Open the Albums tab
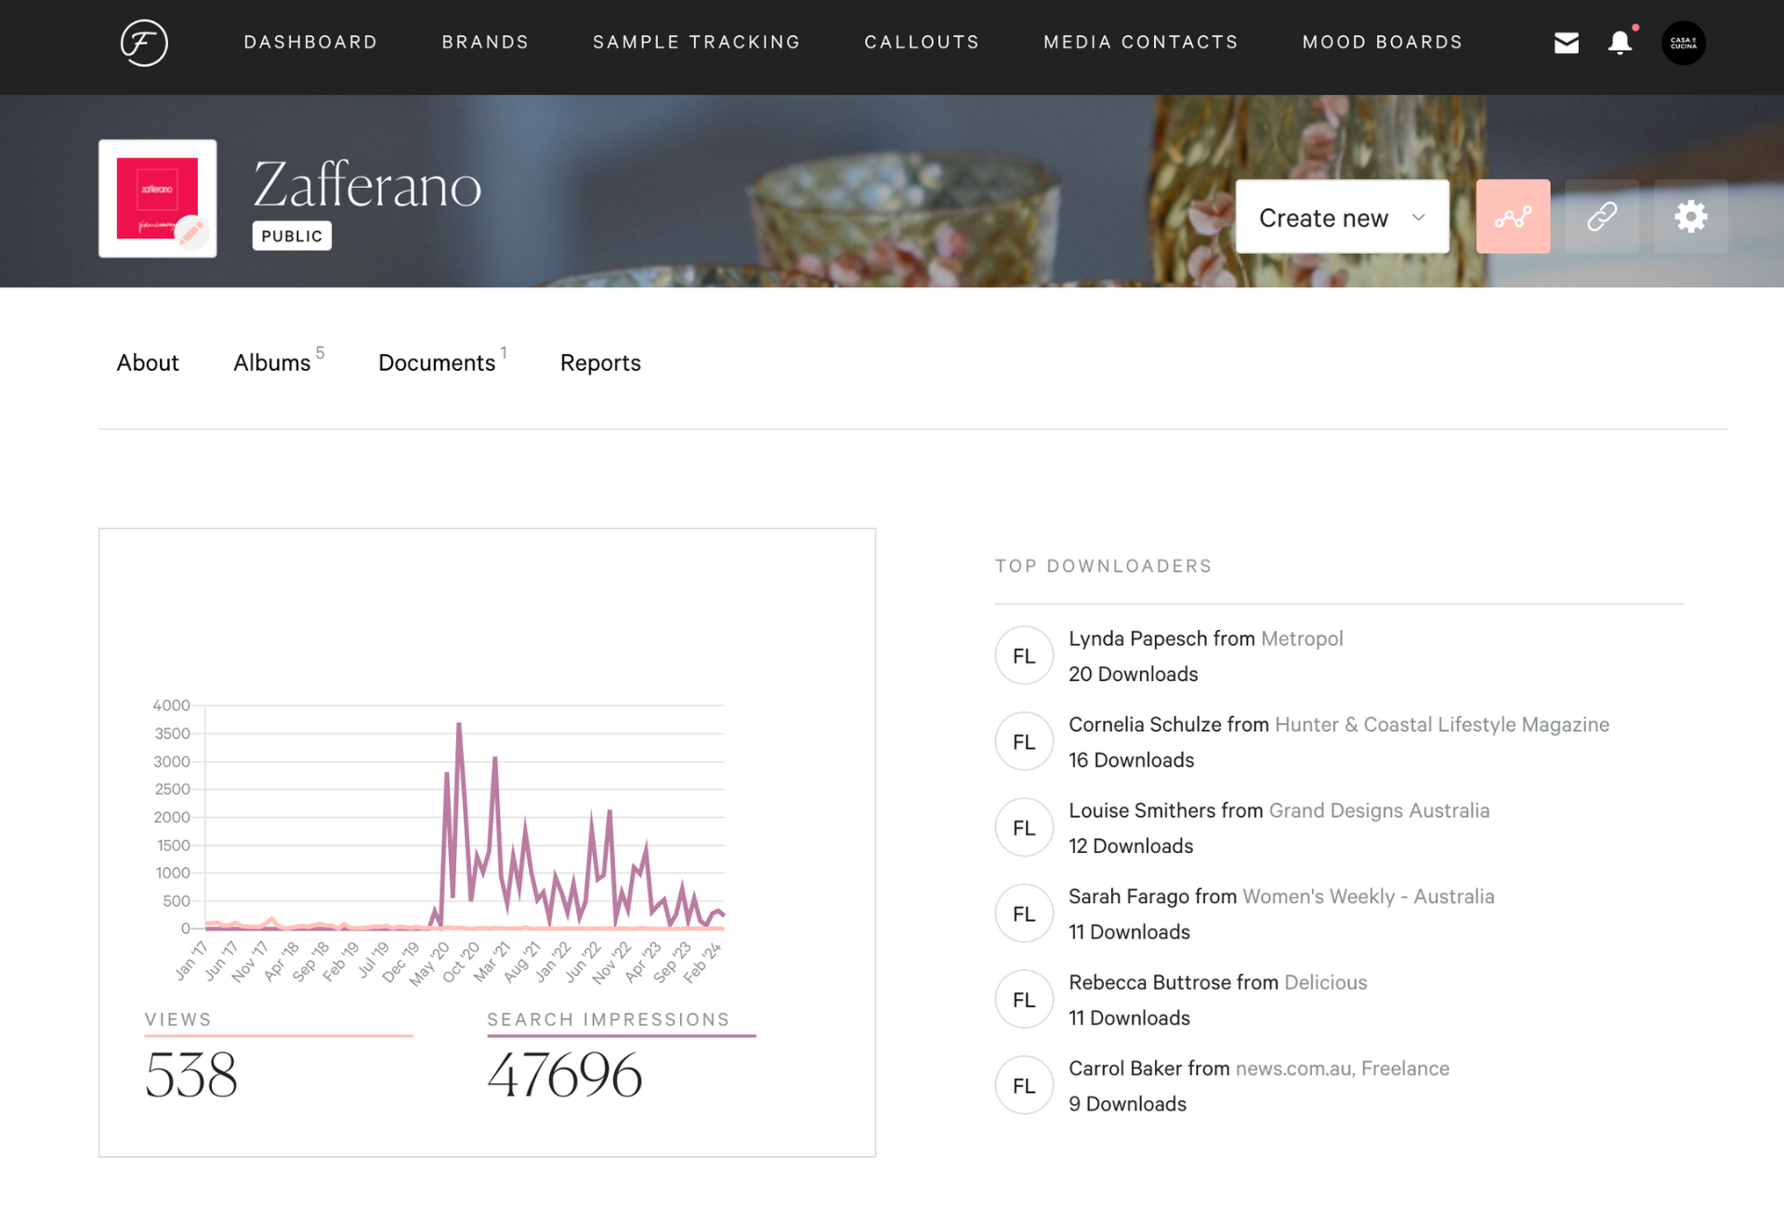This screenshot has height=1208, width=1784. 271,363
